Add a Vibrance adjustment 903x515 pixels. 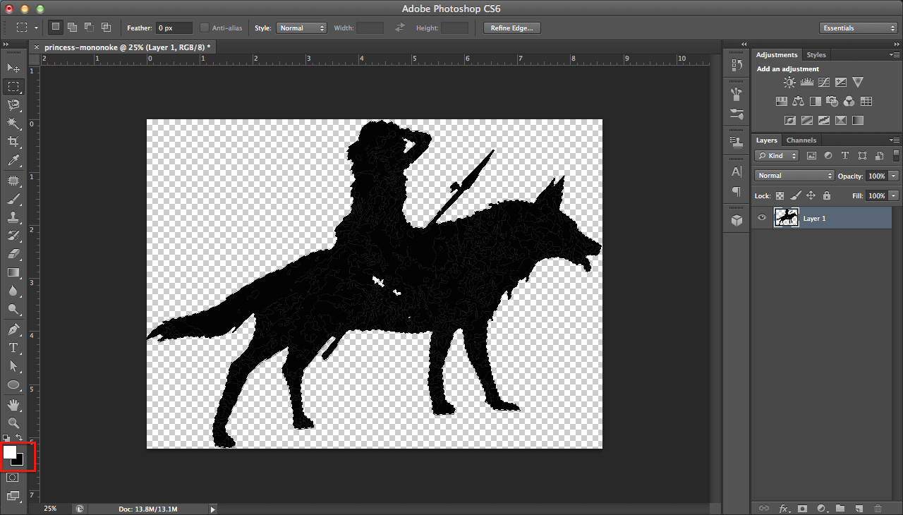858,83
